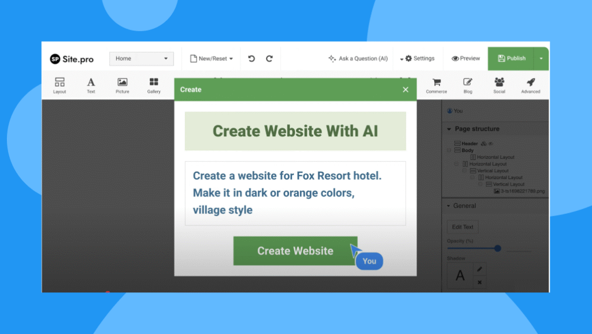Open the Settings menu

pos(417,58)
